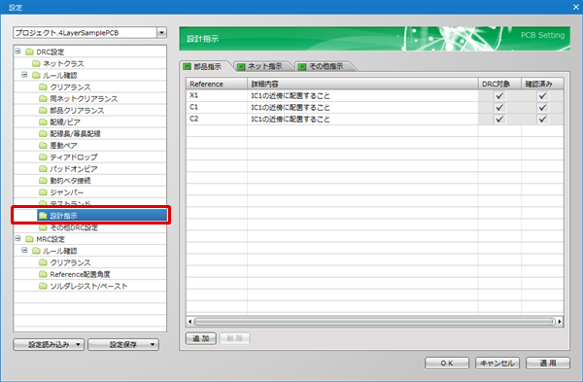583x382 pixels.
Task: Open the プロジェクト.4LayerSamplePCB dropdown
Action: [161, 33]
